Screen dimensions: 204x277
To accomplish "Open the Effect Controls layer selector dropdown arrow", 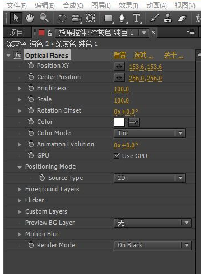I will coord(144,33).
